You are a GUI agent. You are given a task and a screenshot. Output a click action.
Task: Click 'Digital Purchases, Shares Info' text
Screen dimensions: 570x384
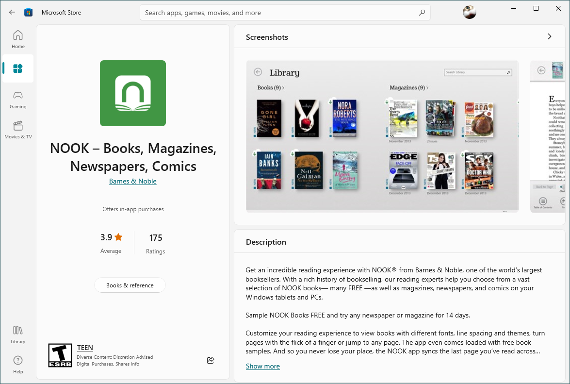pos(108,364)
